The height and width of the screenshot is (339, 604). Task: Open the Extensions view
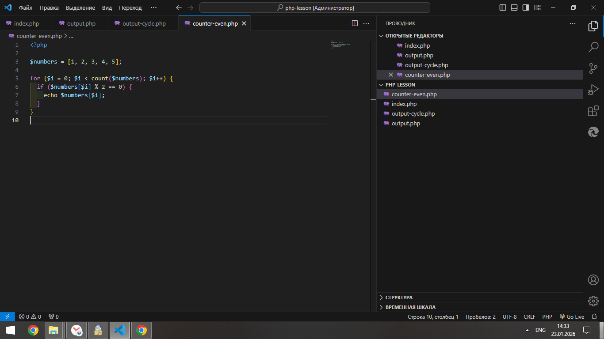pyautogui.click(x=593, y=111)
